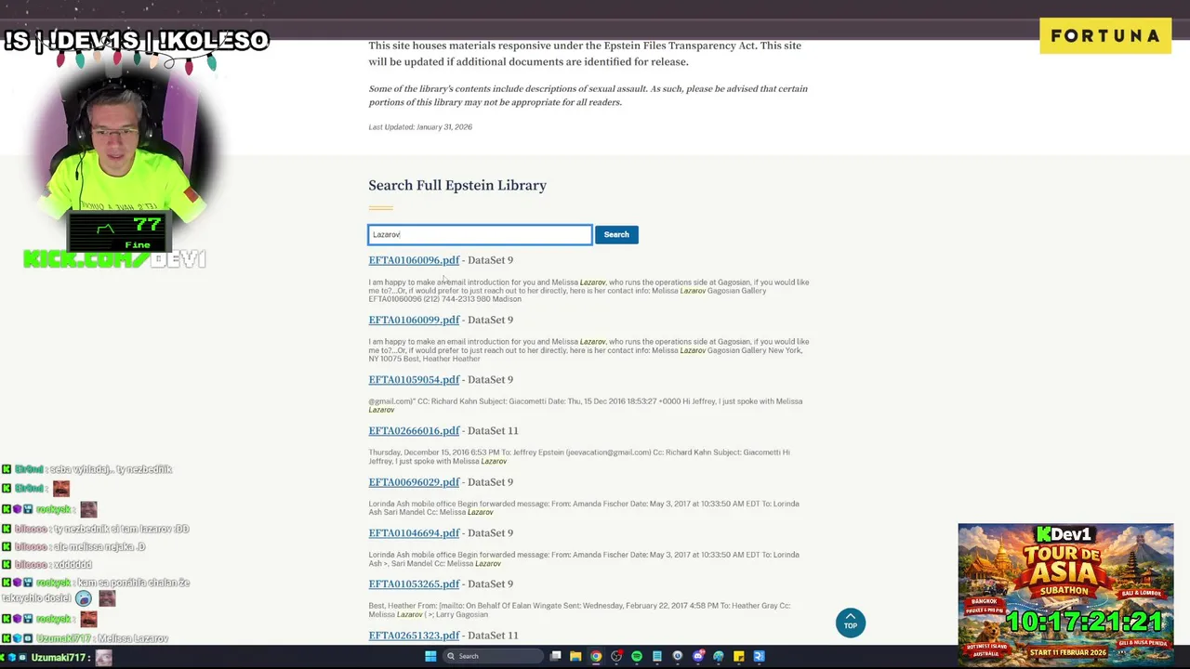Open File Explorer from the taskbar
This screenshot has height=669, width=1190.
[575, 656]
